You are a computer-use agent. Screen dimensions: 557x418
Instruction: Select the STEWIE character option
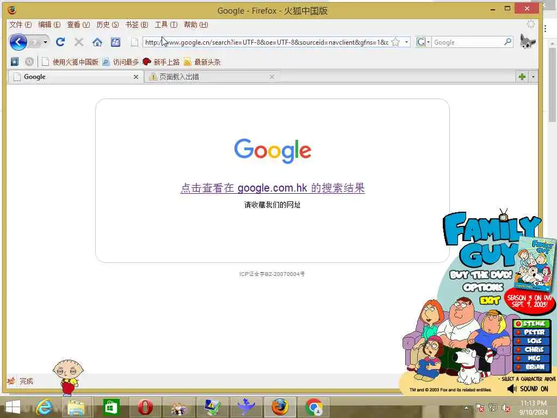tap(532, 323)
